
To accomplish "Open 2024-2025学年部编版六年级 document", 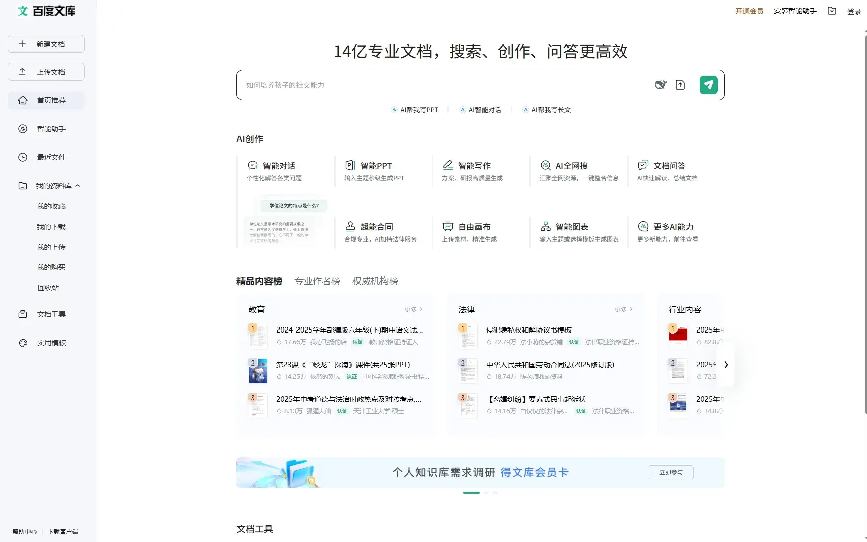I will click(349, 330).
